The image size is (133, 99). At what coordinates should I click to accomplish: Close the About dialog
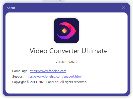123,8
